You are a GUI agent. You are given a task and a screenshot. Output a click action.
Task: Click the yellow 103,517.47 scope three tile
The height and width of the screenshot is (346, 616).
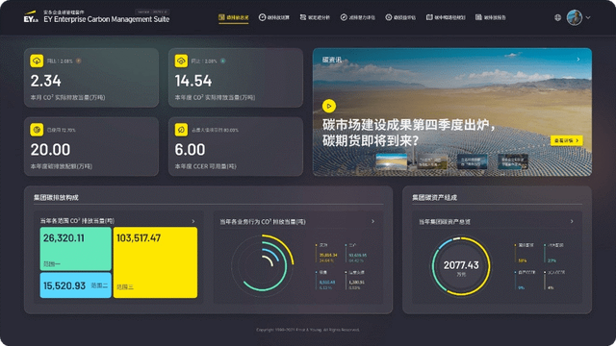click(x=155, y=262)
